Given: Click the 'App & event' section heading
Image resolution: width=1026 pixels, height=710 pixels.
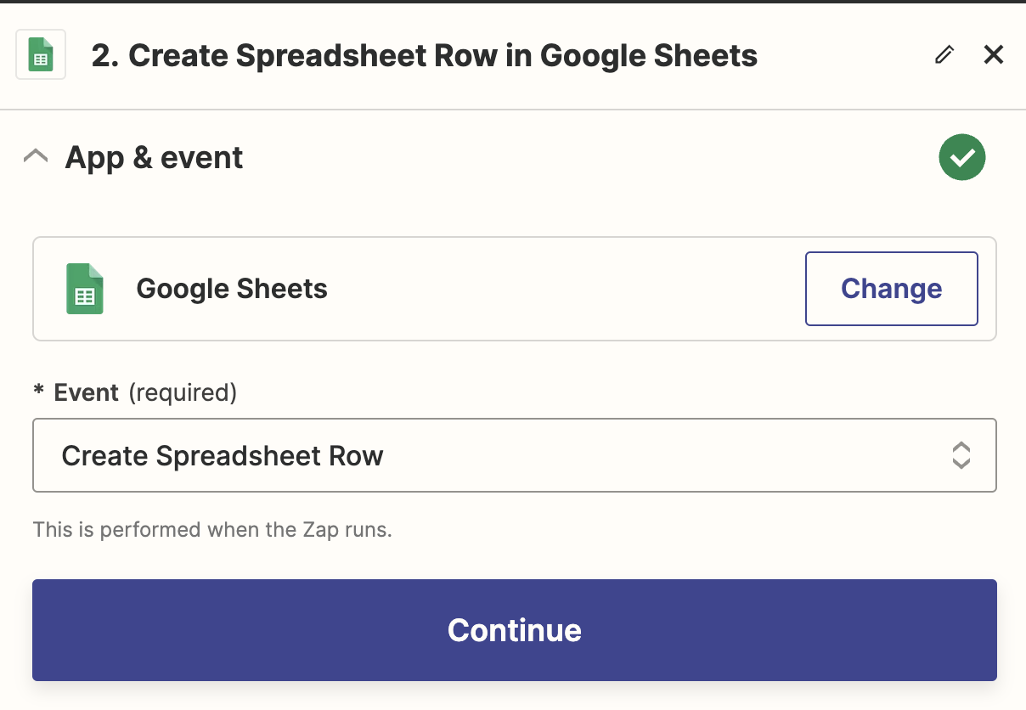Looking at the screenshot, I should pos(154,158).
